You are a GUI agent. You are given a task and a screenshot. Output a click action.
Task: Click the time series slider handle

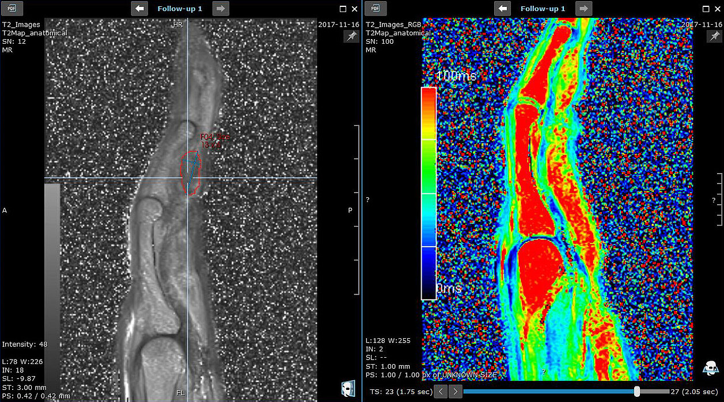pos(636,392)
